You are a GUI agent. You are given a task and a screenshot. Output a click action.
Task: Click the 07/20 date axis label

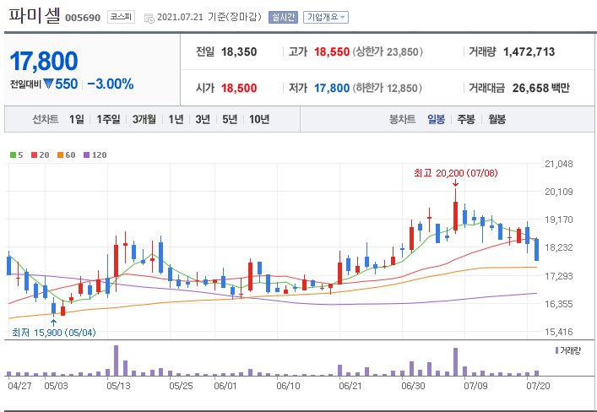(538, 386)
